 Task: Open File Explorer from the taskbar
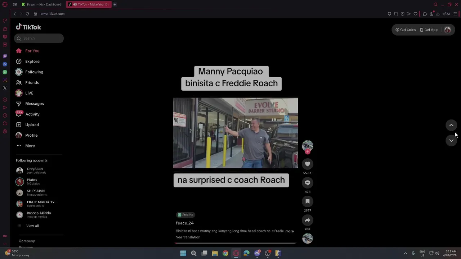(215, 253)
